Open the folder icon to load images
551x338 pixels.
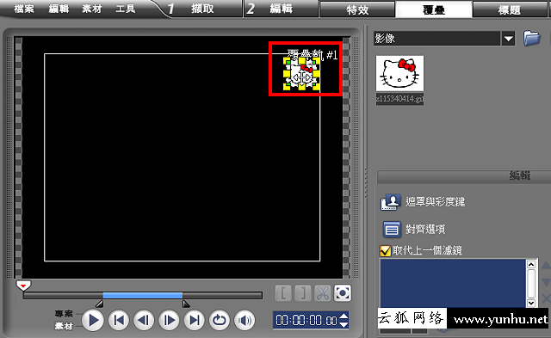532,38
